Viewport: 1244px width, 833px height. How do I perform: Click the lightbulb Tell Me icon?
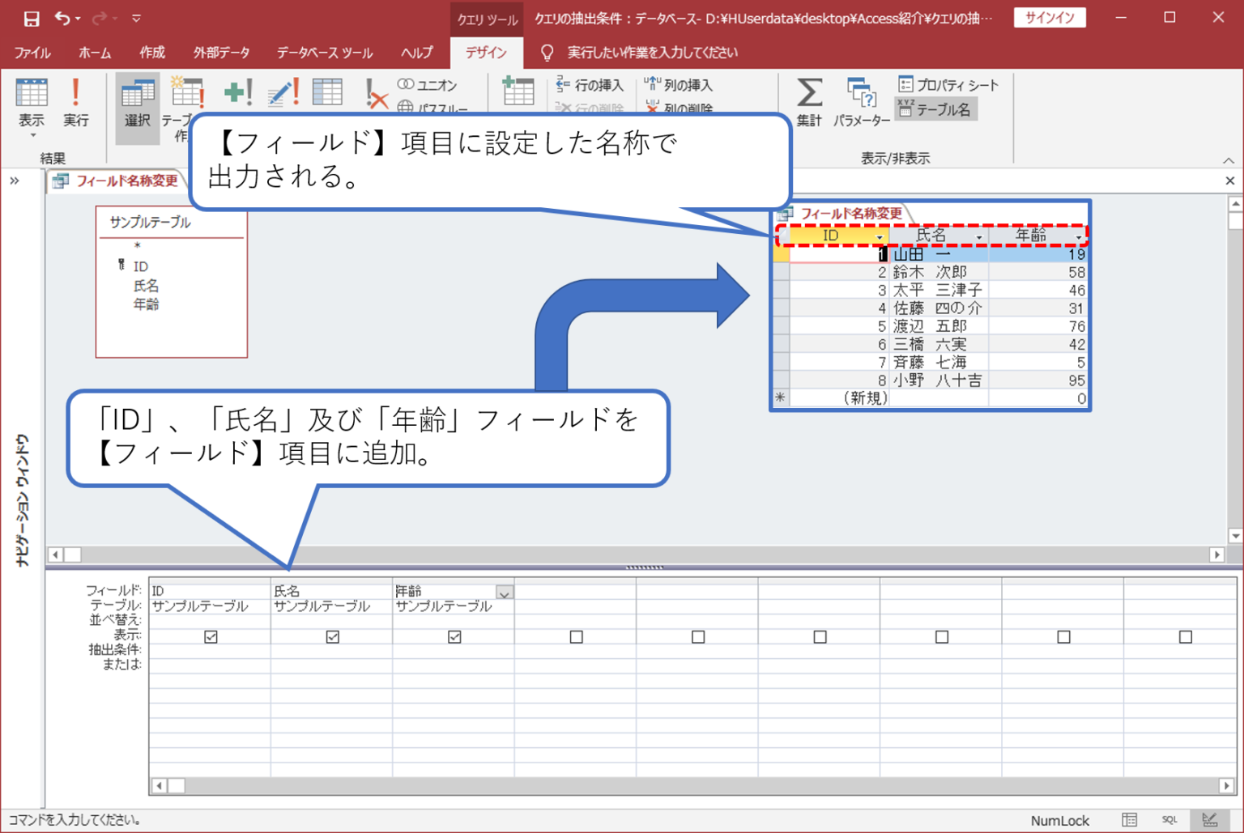pos(547,53)
